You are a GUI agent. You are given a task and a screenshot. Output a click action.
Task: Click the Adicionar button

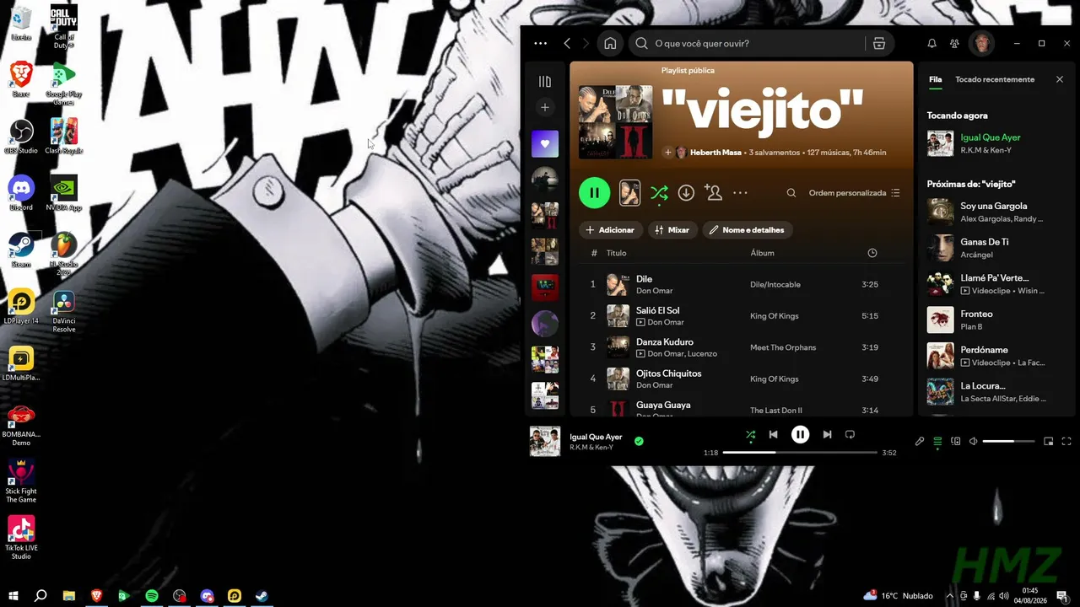click(610, 230)
